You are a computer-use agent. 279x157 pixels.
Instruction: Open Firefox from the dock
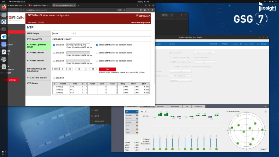4,7
